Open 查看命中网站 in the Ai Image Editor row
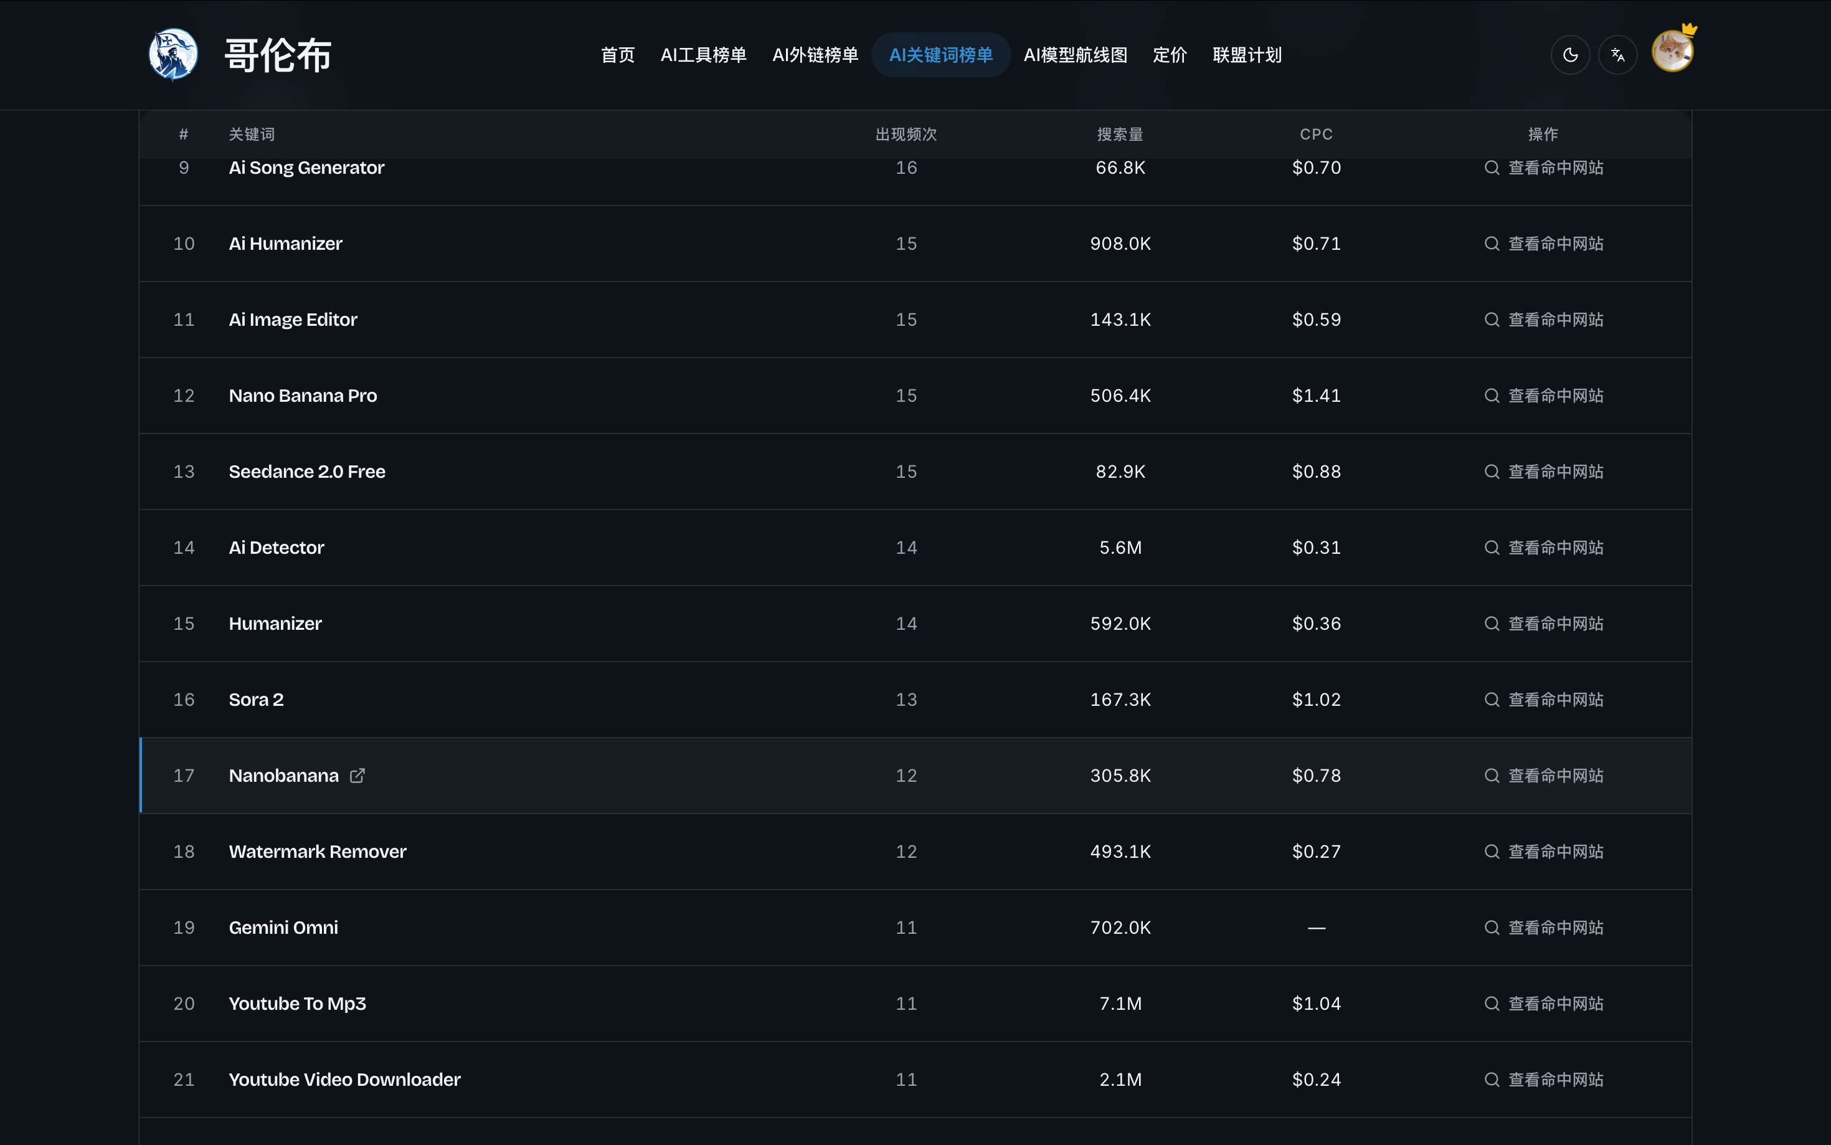This screenshot has width=1831, height=1145. pyautogui.click(x=1544, y=320)
